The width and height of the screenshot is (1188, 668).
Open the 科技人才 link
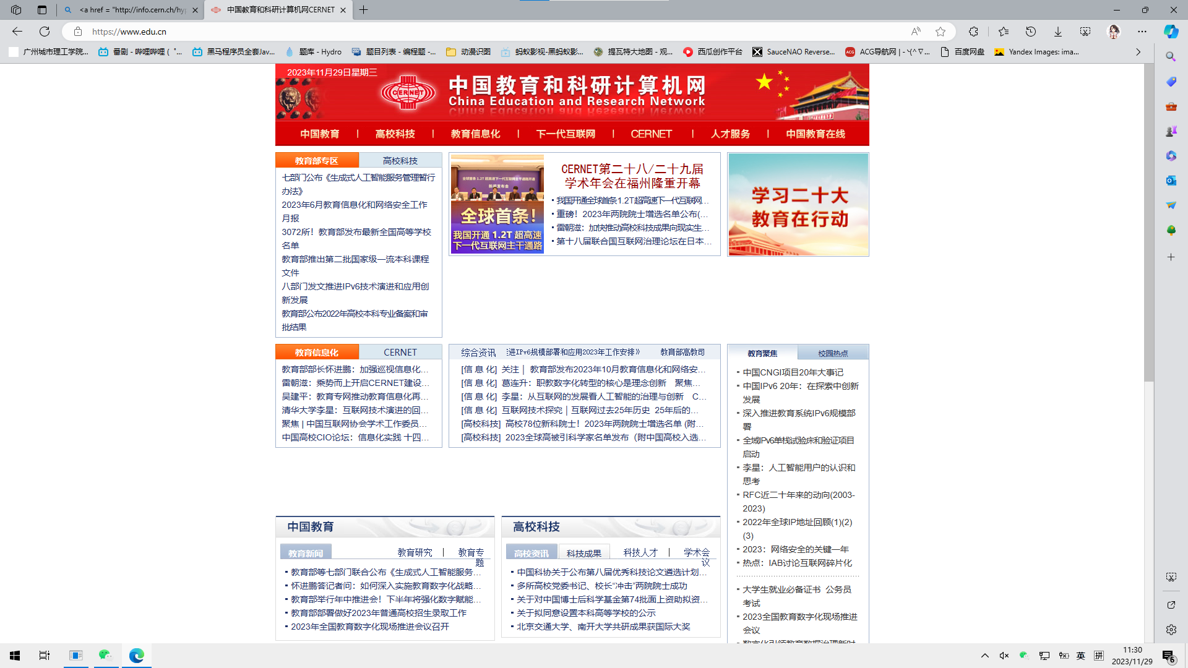[x=640, y=552]
